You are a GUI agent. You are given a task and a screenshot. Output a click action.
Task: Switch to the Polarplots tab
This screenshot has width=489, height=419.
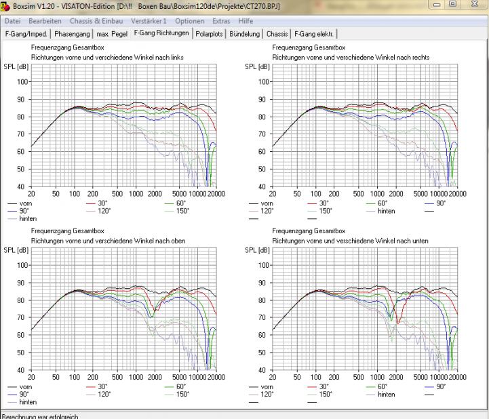(x=209, y=34)
